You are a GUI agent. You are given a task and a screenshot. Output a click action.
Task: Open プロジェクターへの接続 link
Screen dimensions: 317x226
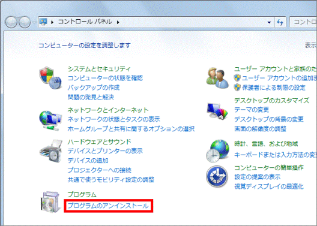(99, 170)
